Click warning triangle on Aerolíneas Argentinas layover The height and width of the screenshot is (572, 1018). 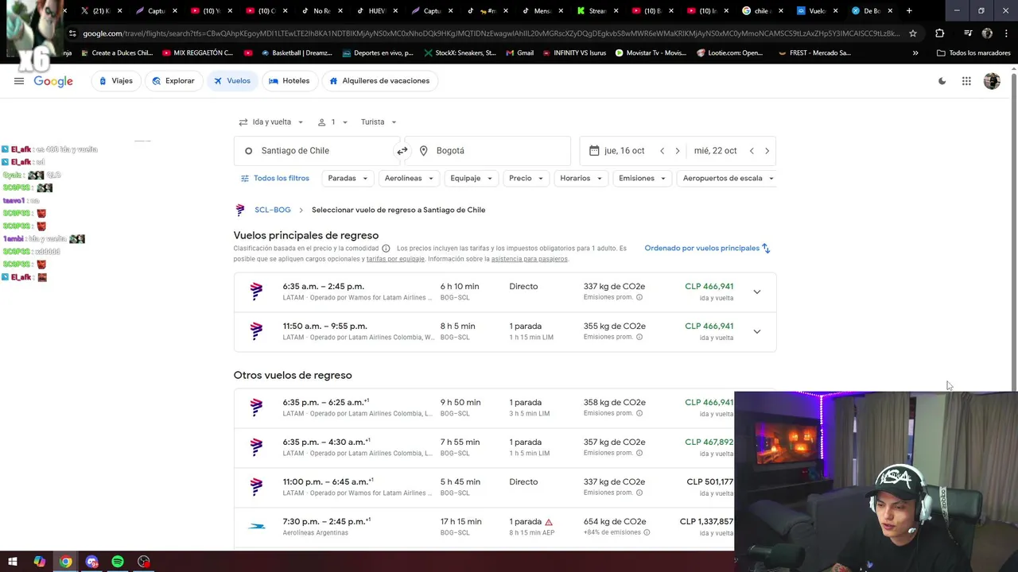[x=549, y=522]
